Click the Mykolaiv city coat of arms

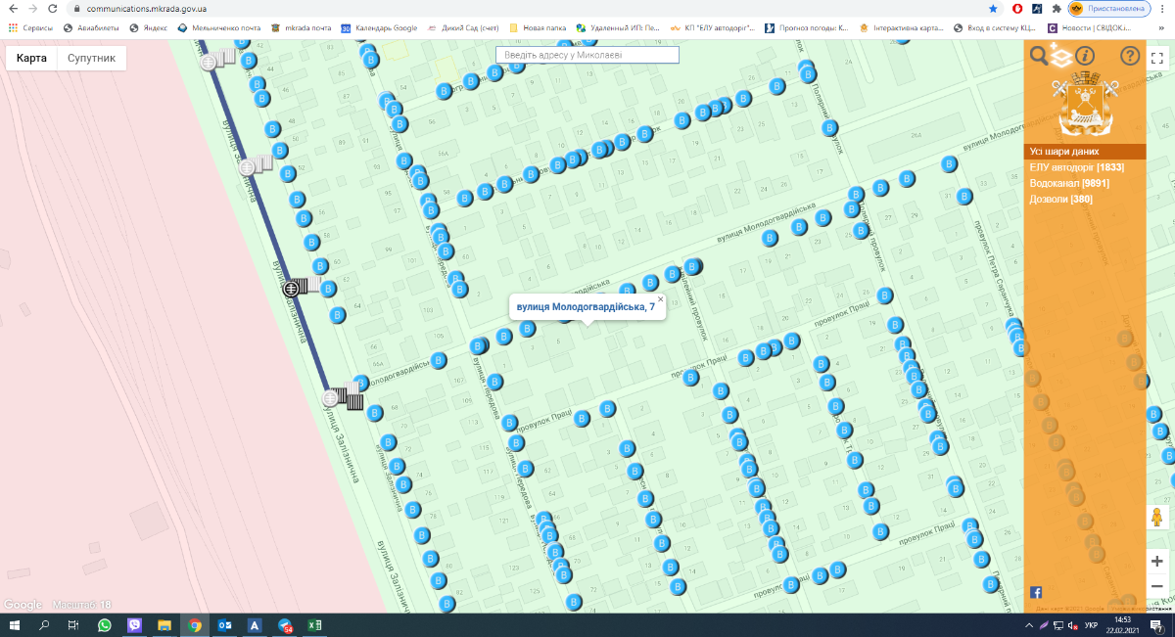[x=1085, y=106]
